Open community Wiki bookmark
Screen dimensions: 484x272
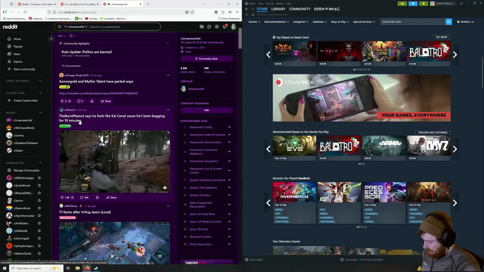[x=206, y=110]
